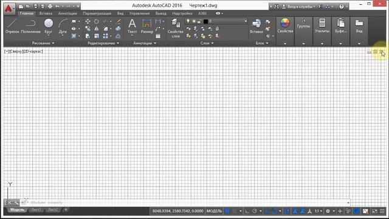Switch to the Управление ribbon tab
389x219 pixels.
[139, 13]
